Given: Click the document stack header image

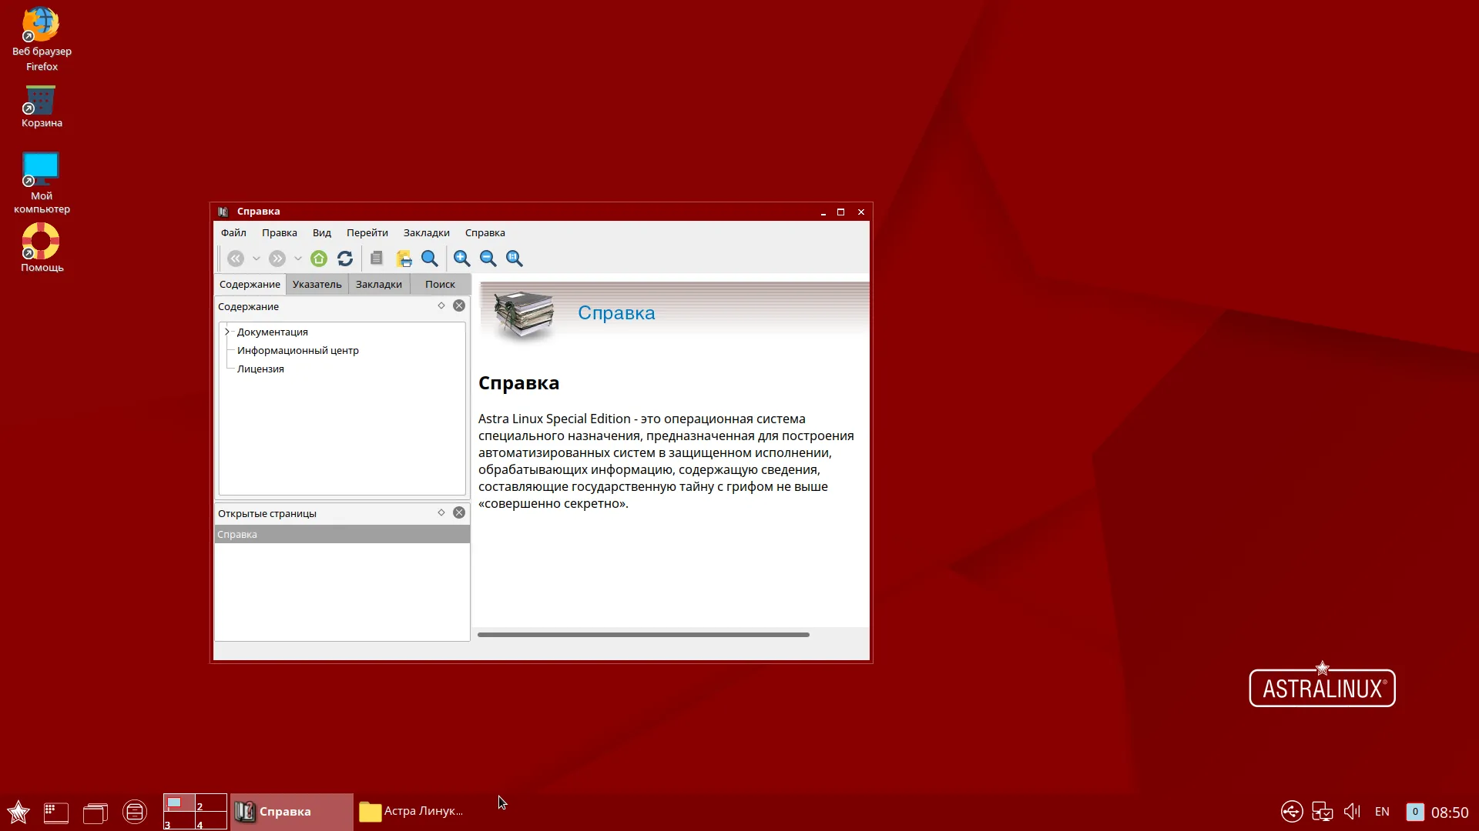Looking at the screenshot, I should click(x=524, y=314).
